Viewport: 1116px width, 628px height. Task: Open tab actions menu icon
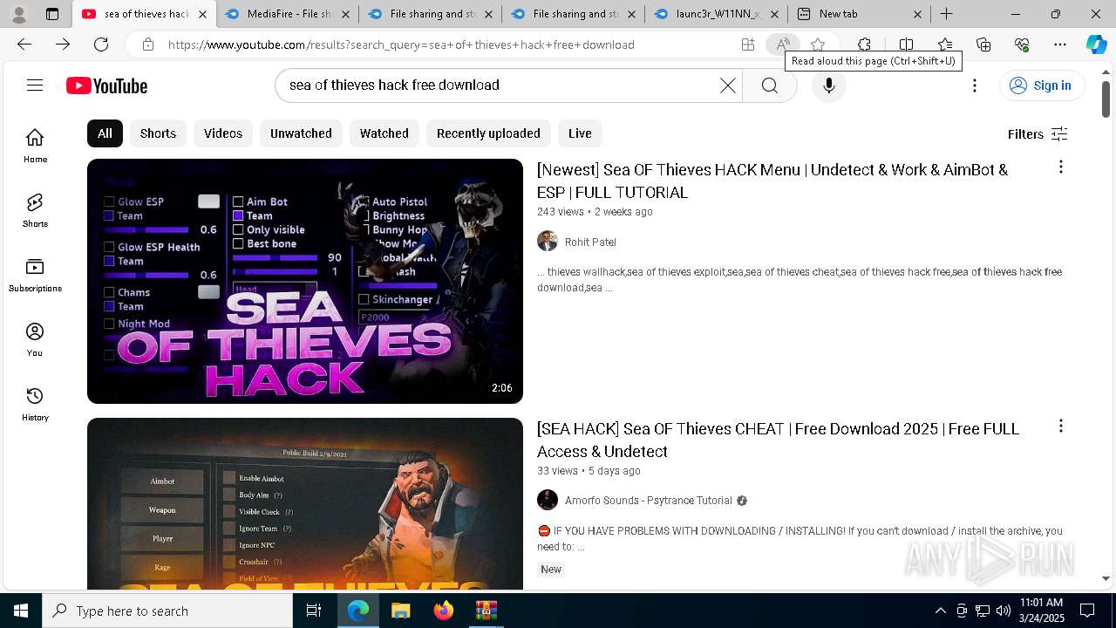[52, 14]
